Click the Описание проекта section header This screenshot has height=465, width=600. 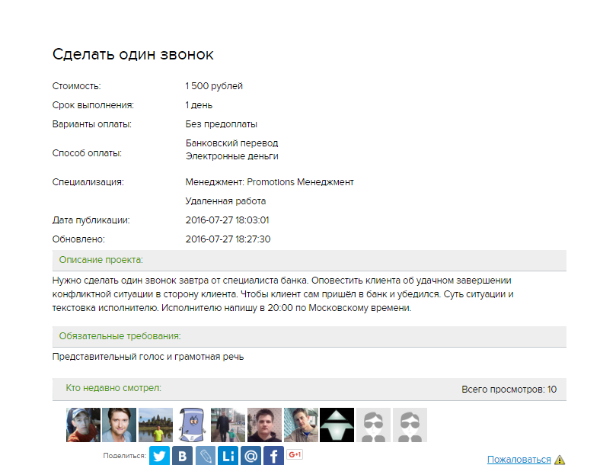tap(101, 260)
